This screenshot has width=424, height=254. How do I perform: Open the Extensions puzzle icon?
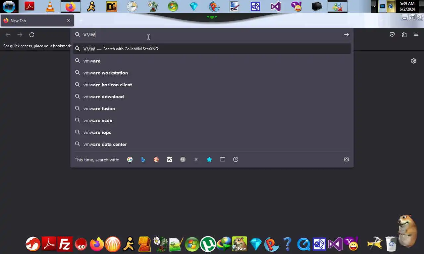tap(404, 34)
